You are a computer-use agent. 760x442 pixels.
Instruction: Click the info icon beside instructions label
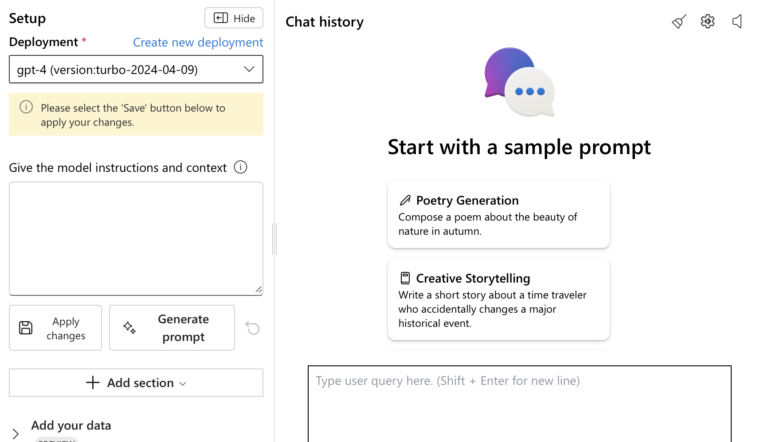(x=240, y=167)
